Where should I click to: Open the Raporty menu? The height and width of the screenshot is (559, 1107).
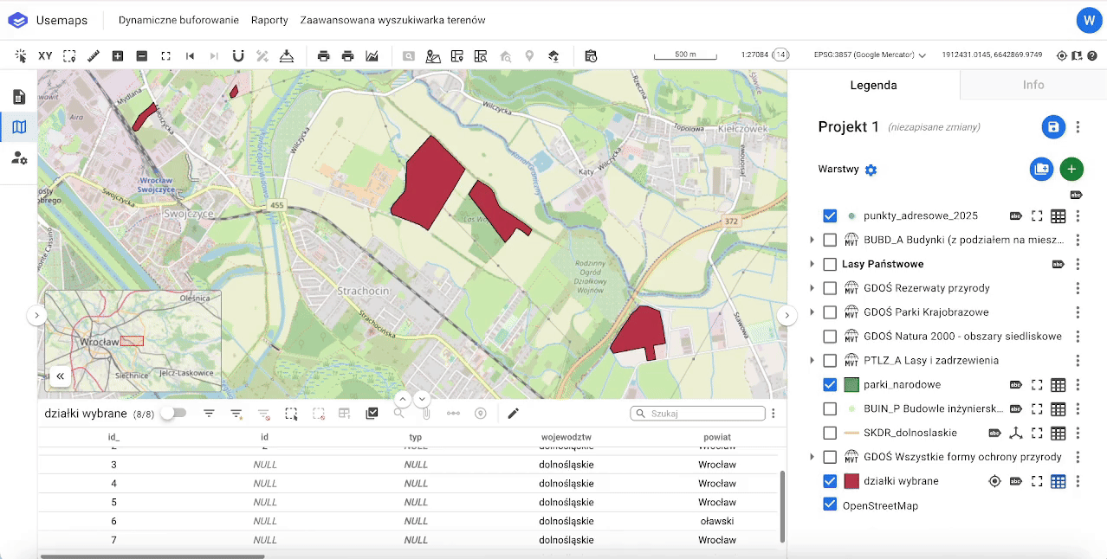[x=269, y=20]
